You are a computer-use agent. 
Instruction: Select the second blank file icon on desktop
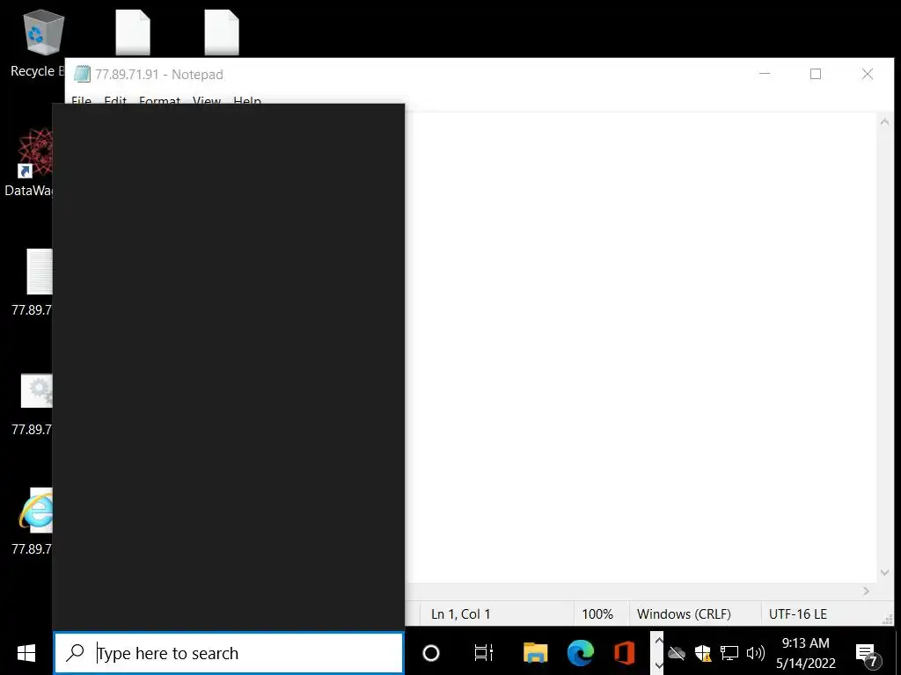(x=222, y=33)
